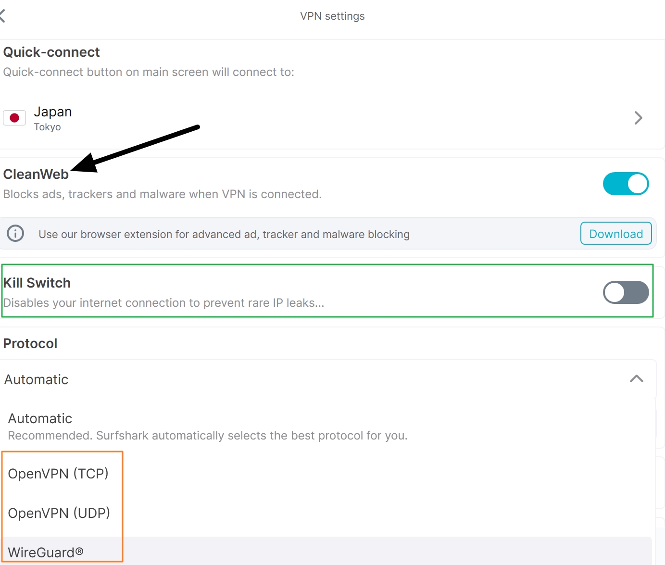Image resolution: width=665 pixels, height=565 pixels.
Task: Select Automatic recommended protocol option
Action: [208, 426]
